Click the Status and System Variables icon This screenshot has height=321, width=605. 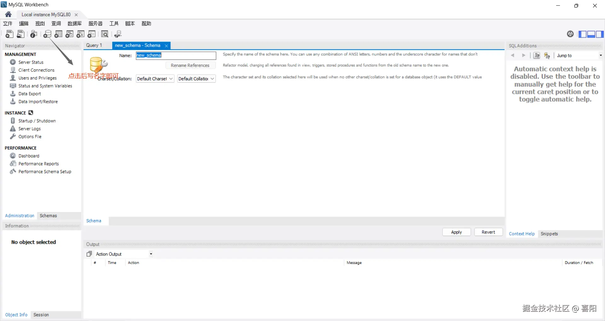point(13,86)
